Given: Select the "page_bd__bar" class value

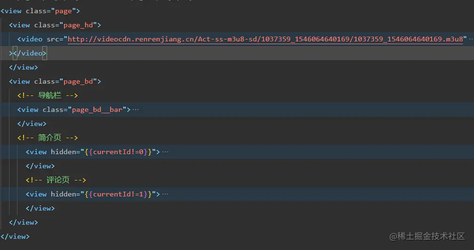Looking at the screenshot, I should (97, 109).
